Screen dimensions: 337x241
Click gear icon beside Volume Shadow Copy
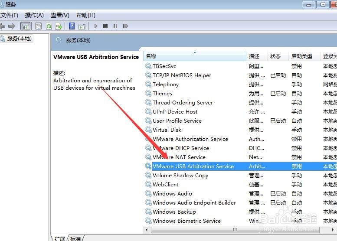(148, 175)
